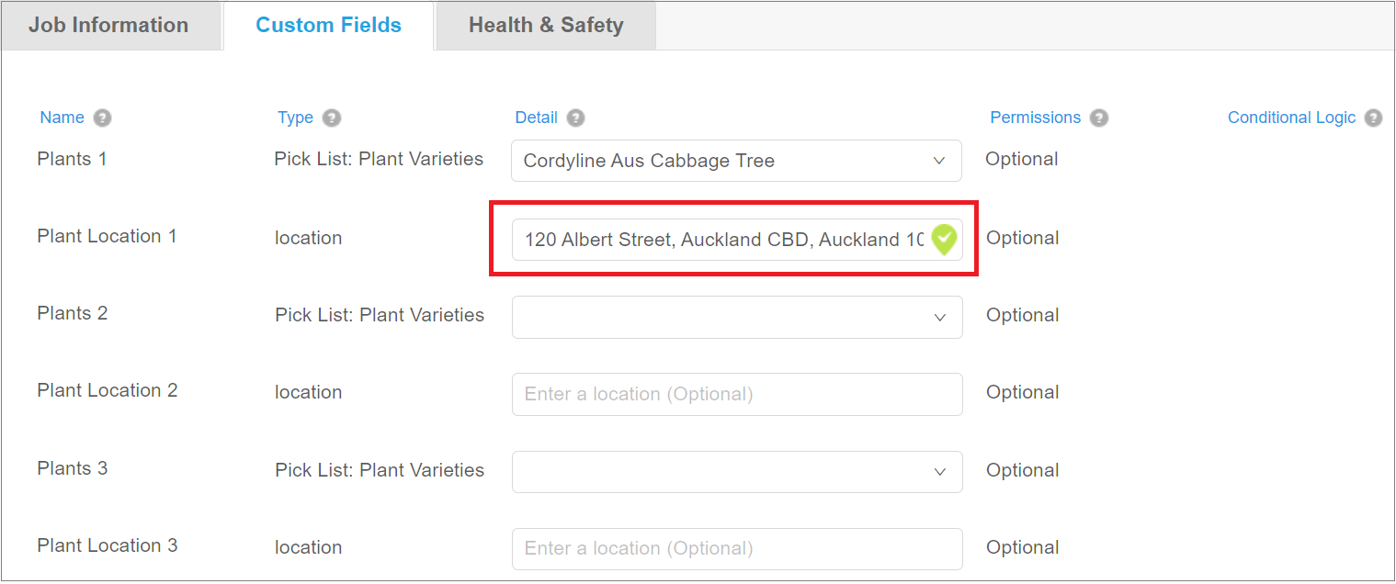The width and height of the screenshot is (1396, 584).
Task: Expand the empty Plants 3 pick list
Action: point(939,472)
